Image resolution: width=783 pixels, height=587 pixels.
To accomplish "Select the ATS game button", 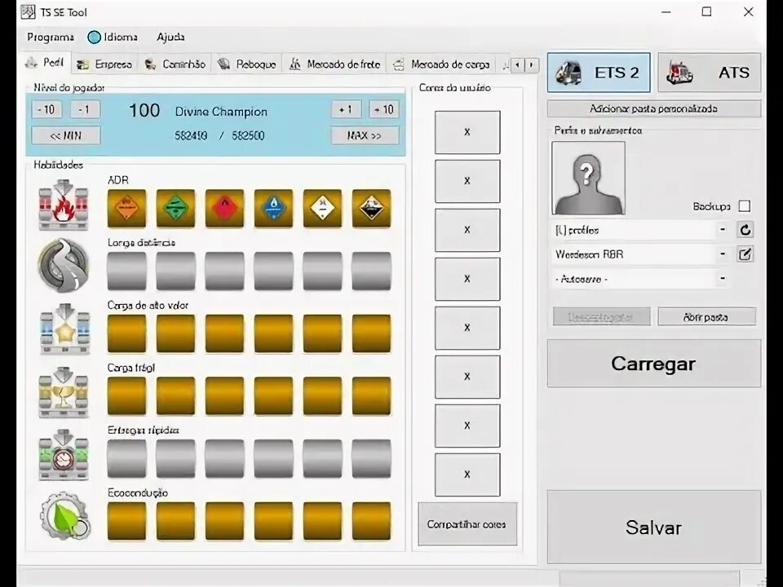I will click(710, 73).
